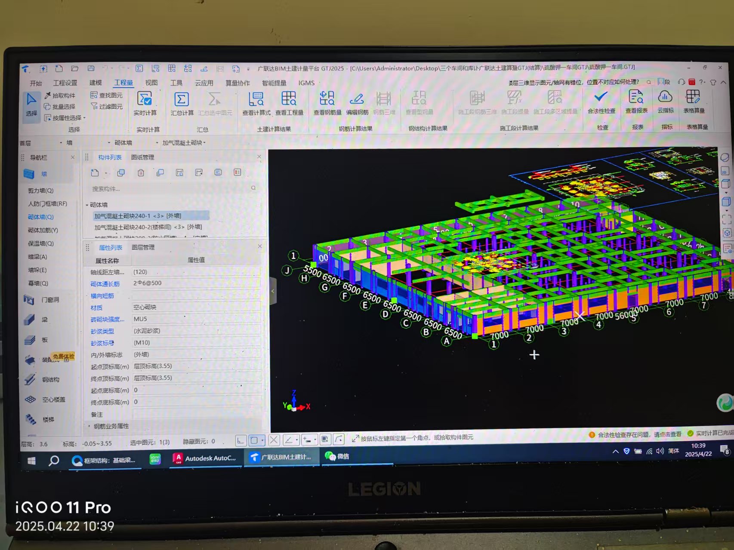This screenshot has height=550, width=734.
Task: Click delete trash icon in 构件列表
Action: coord(141,173)
